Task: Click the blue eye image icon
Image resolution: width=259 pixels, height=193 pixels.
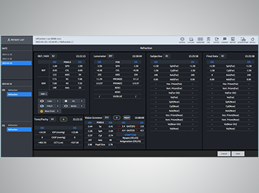Action: tap(42, 106)
